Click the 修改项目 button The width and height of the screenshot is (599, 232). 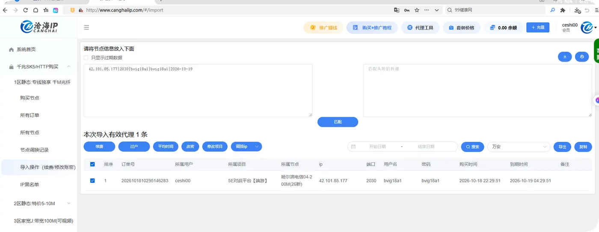[x=215, y=147]
